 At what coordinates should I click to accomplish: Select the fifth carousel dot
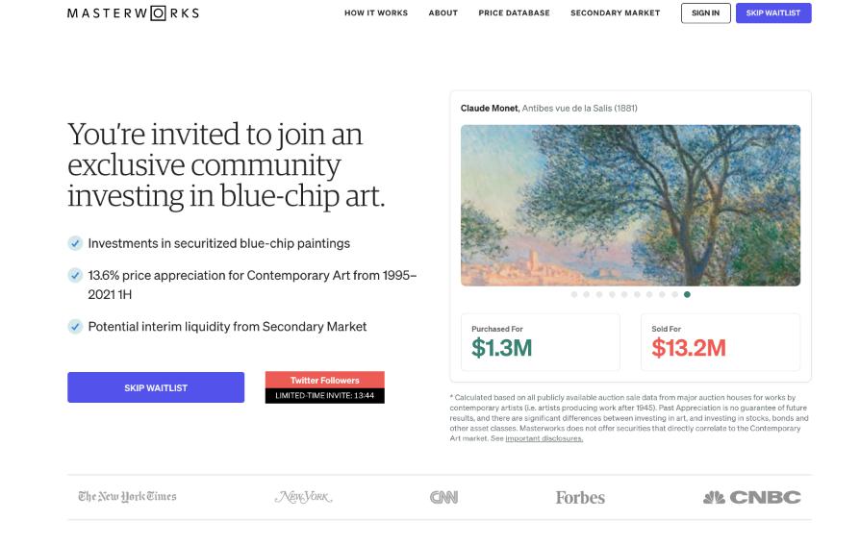(x=624, y=295)
